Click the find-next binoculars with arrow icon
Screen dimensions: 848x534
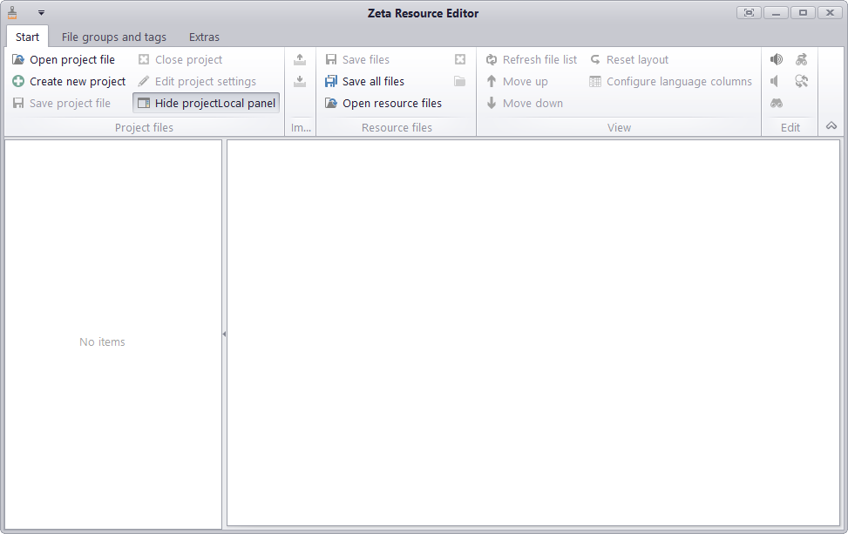tap(801, 59)
